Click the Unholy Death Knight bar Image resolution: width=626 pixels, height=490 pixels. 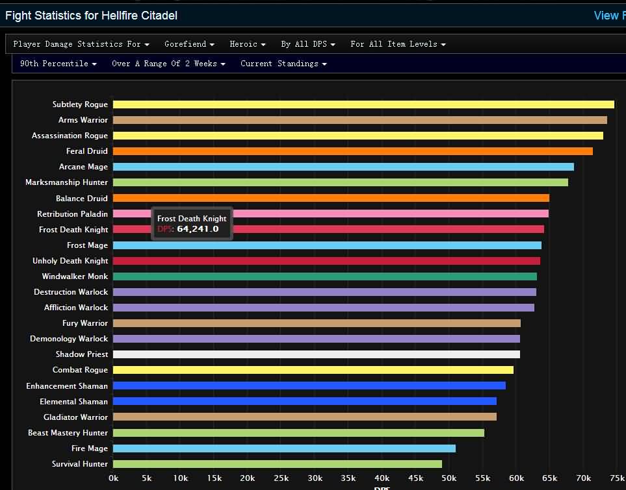coord(326,261)
